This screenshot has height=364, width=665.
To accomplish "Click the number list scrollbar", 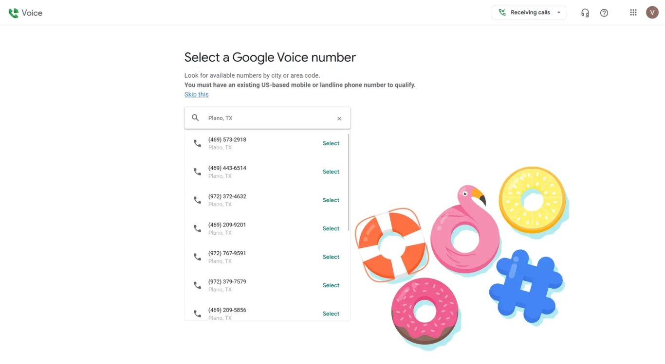I will tap(349, 183).
